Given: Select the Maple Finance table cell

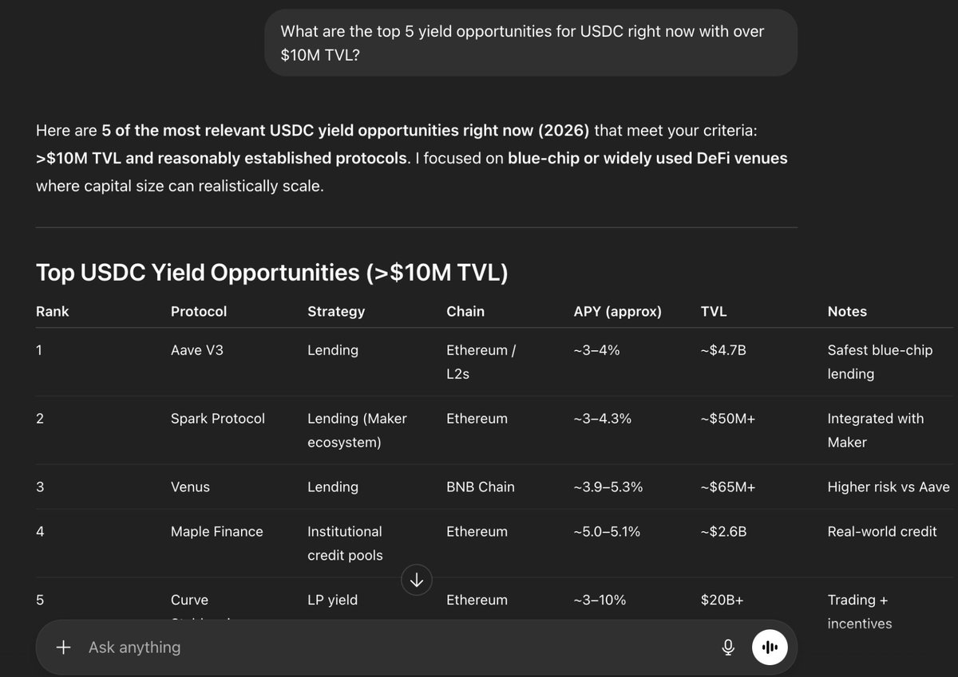Looking at the screenshot, I should tap(217, 532).
